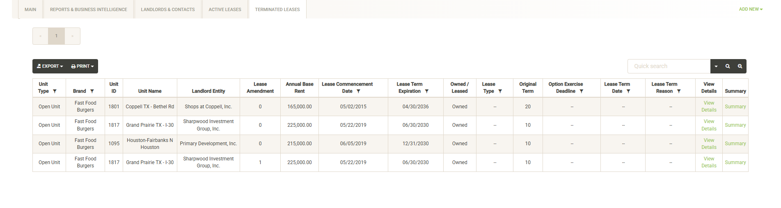Open the Lease Type column filter

pos(500,91)
